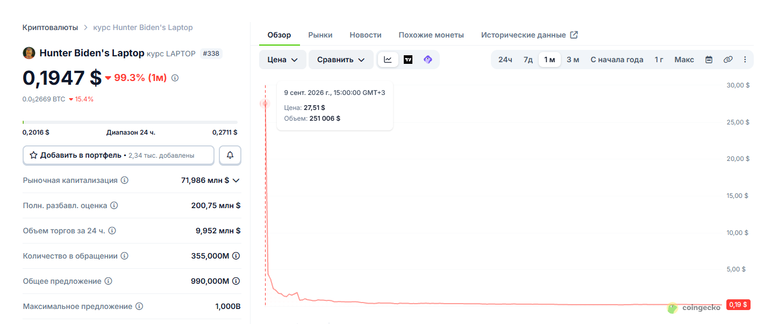
Task: Open the Сравнить dropdown
Action: tap(341, 60)
